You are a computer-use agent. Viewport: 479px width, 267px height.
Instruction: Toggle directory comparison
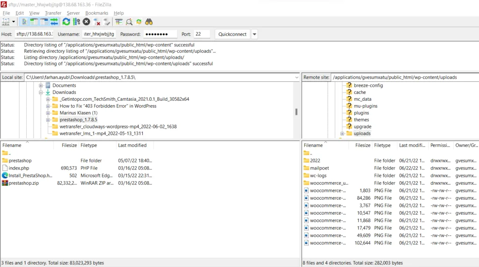click(129, 21)
